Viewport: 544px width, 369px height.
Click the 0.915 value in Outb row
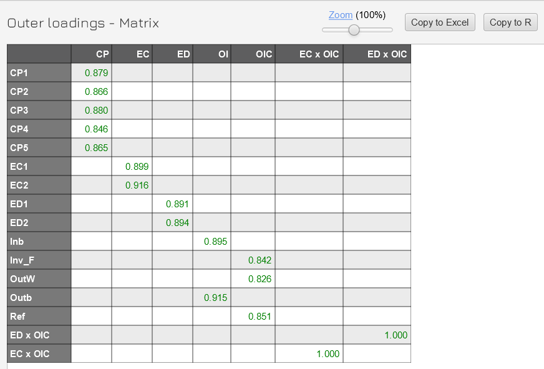216,298
